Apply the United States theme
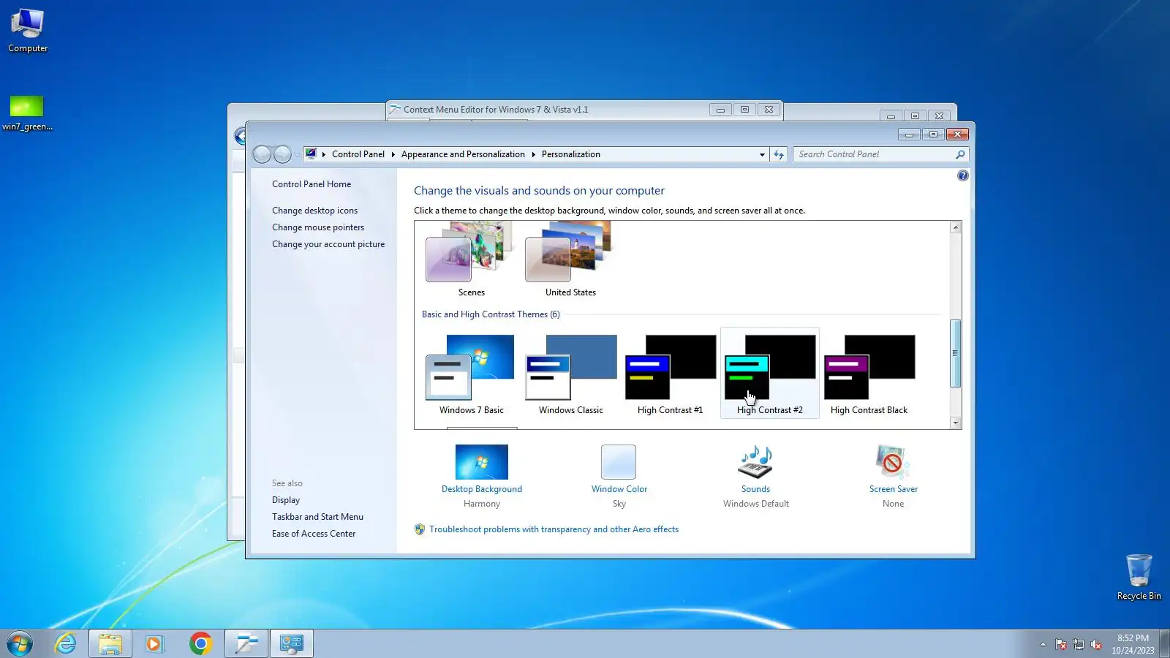Viewport: 1170px width, 658px height. pyautogui.click(x=570, y=260)
